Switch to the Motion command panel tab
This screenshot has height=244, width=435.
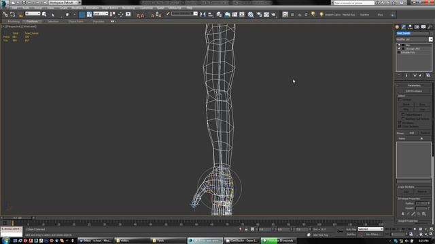click(417, 27)
